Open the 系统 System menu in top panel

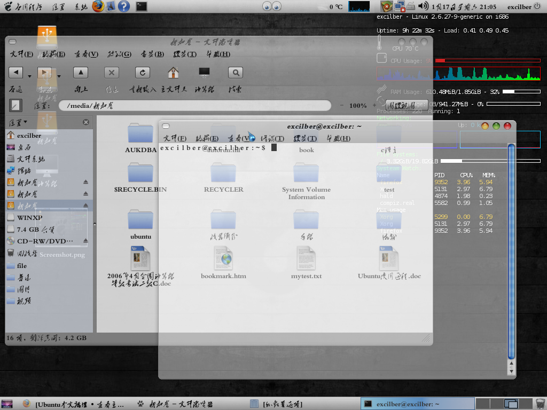pos(81,6)
